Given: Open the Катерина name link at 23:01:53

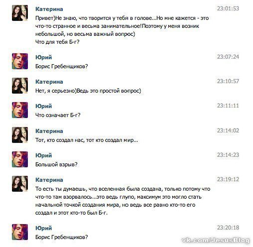Looking at the screenshot, I should tap(49, 9).
